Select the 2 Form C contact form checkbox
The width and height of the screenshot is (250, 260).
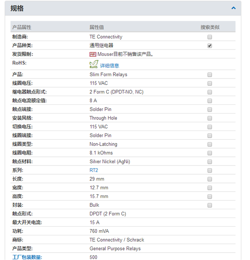coord(210,92)
